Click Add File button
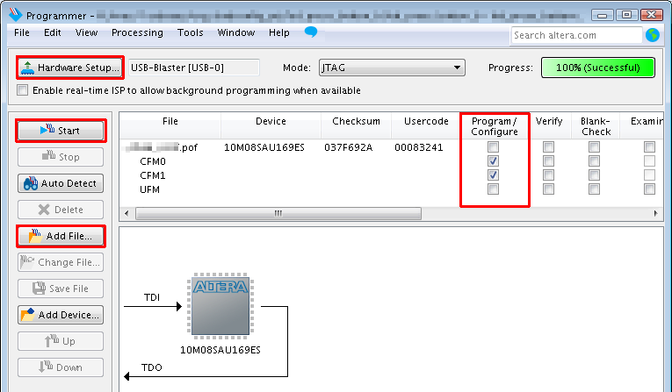The width and height of the screenshot is (672, 392). pos(61,236)
